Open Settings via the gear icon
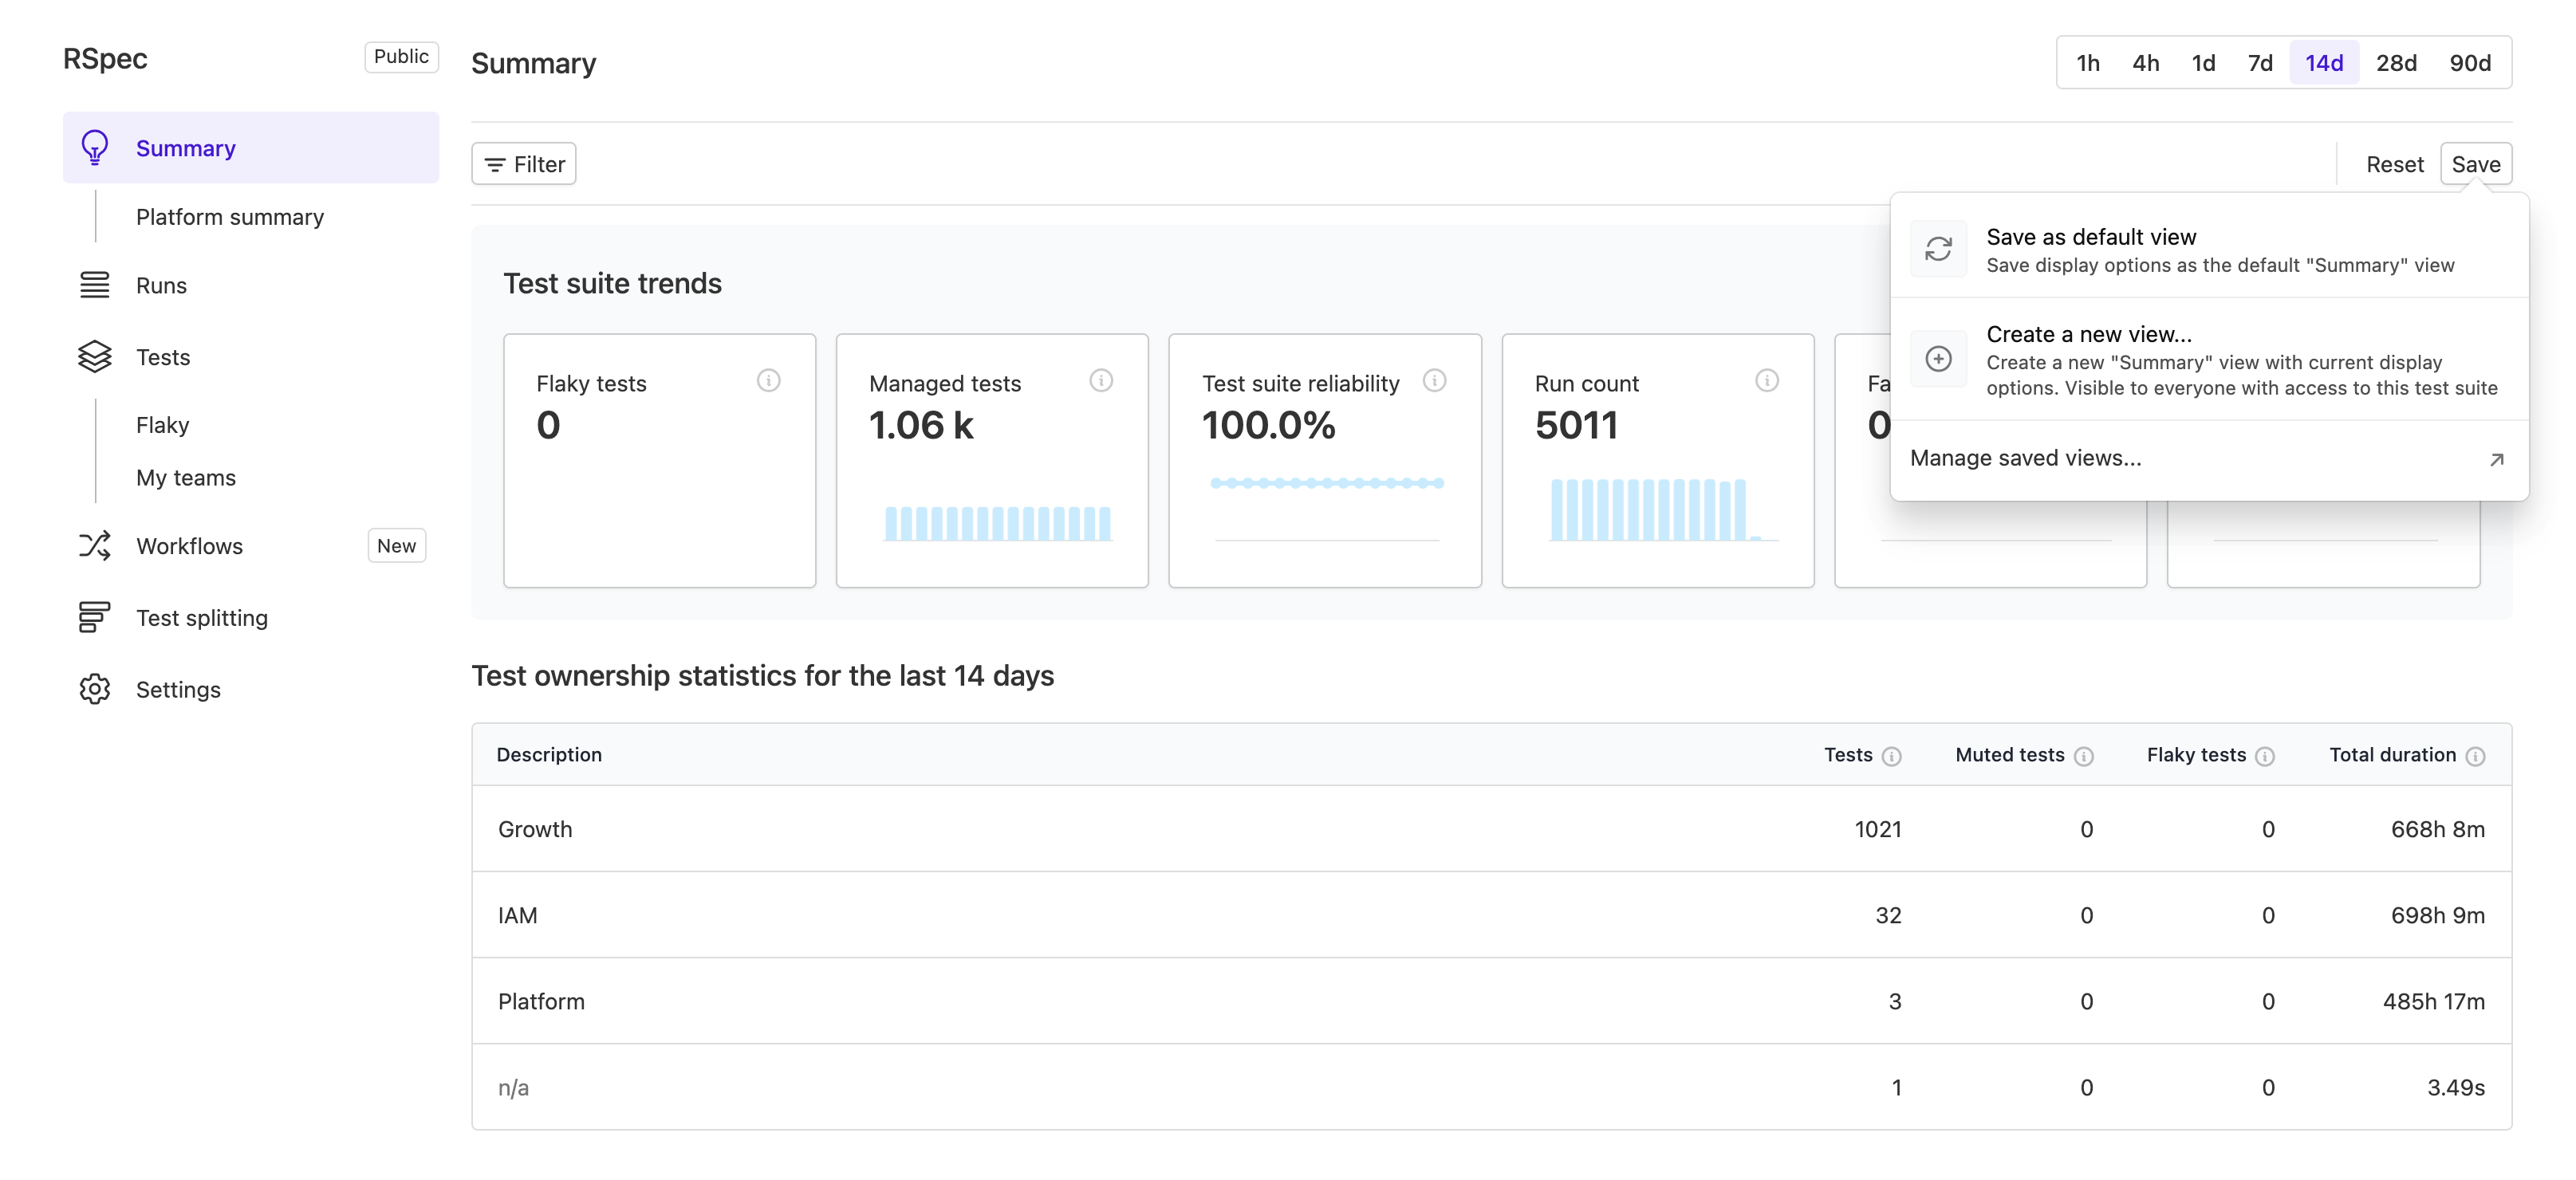The width and height of the screenshot is (2576, 1180). click(x=94, y=689)
